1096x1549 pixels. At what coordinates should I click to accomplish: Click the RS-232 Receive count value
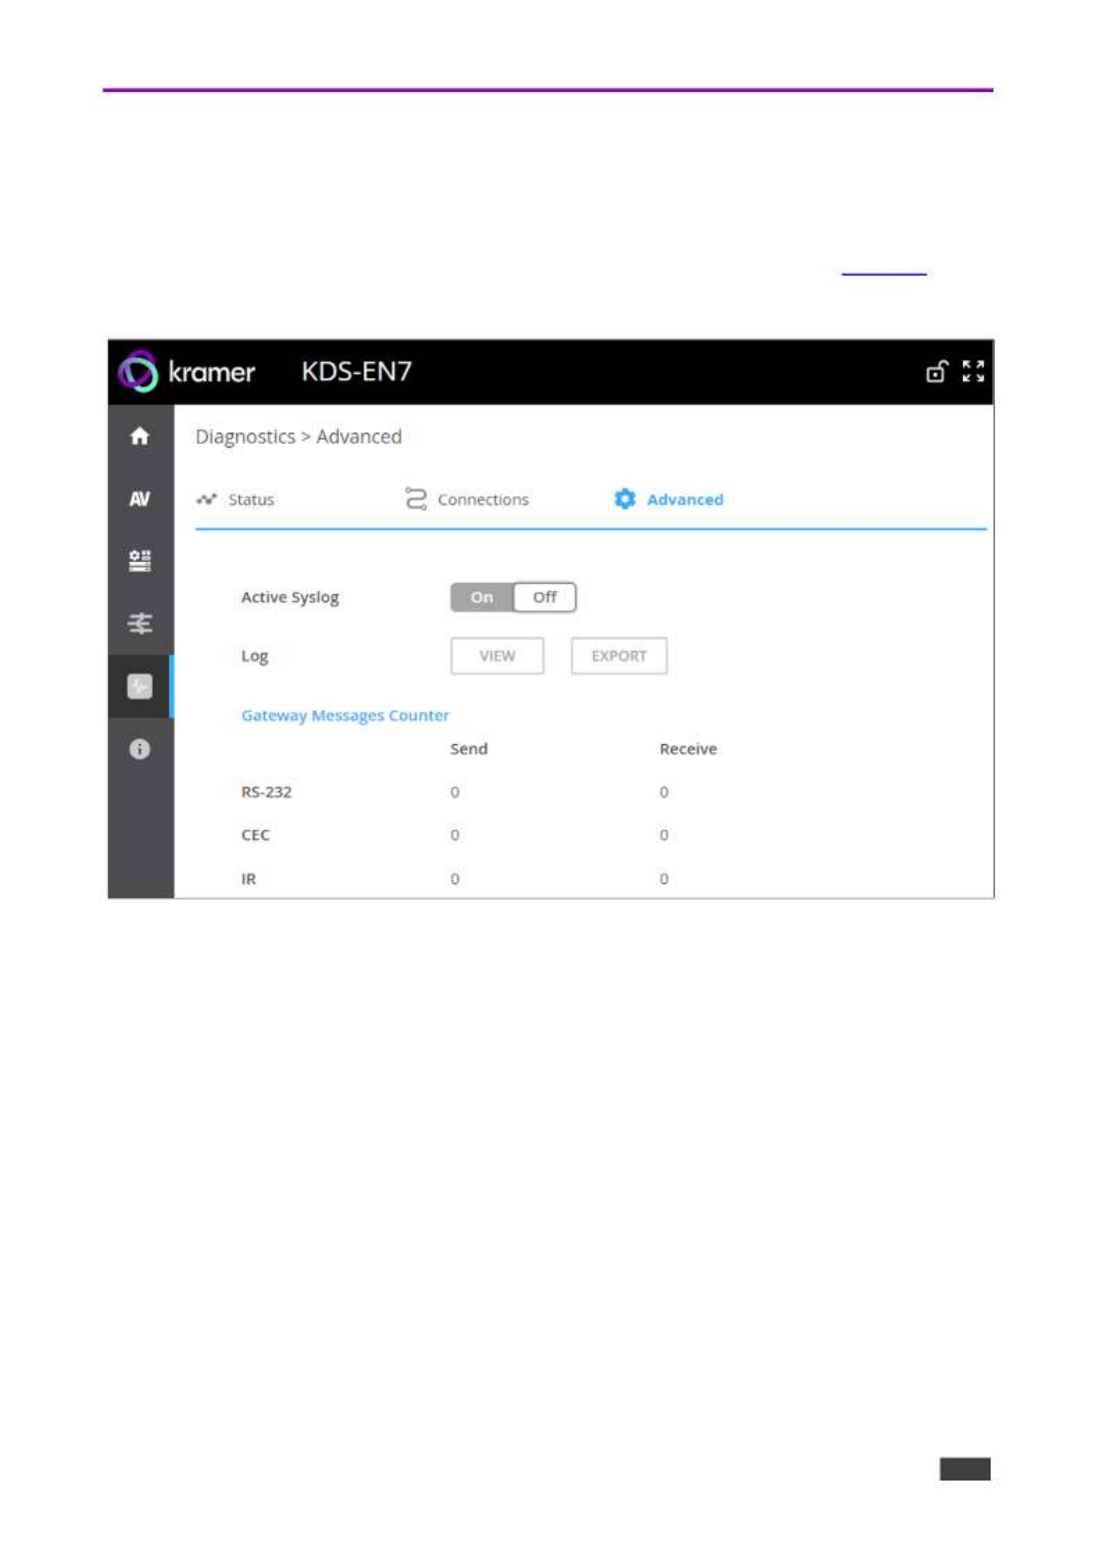(x=664, y=792)
